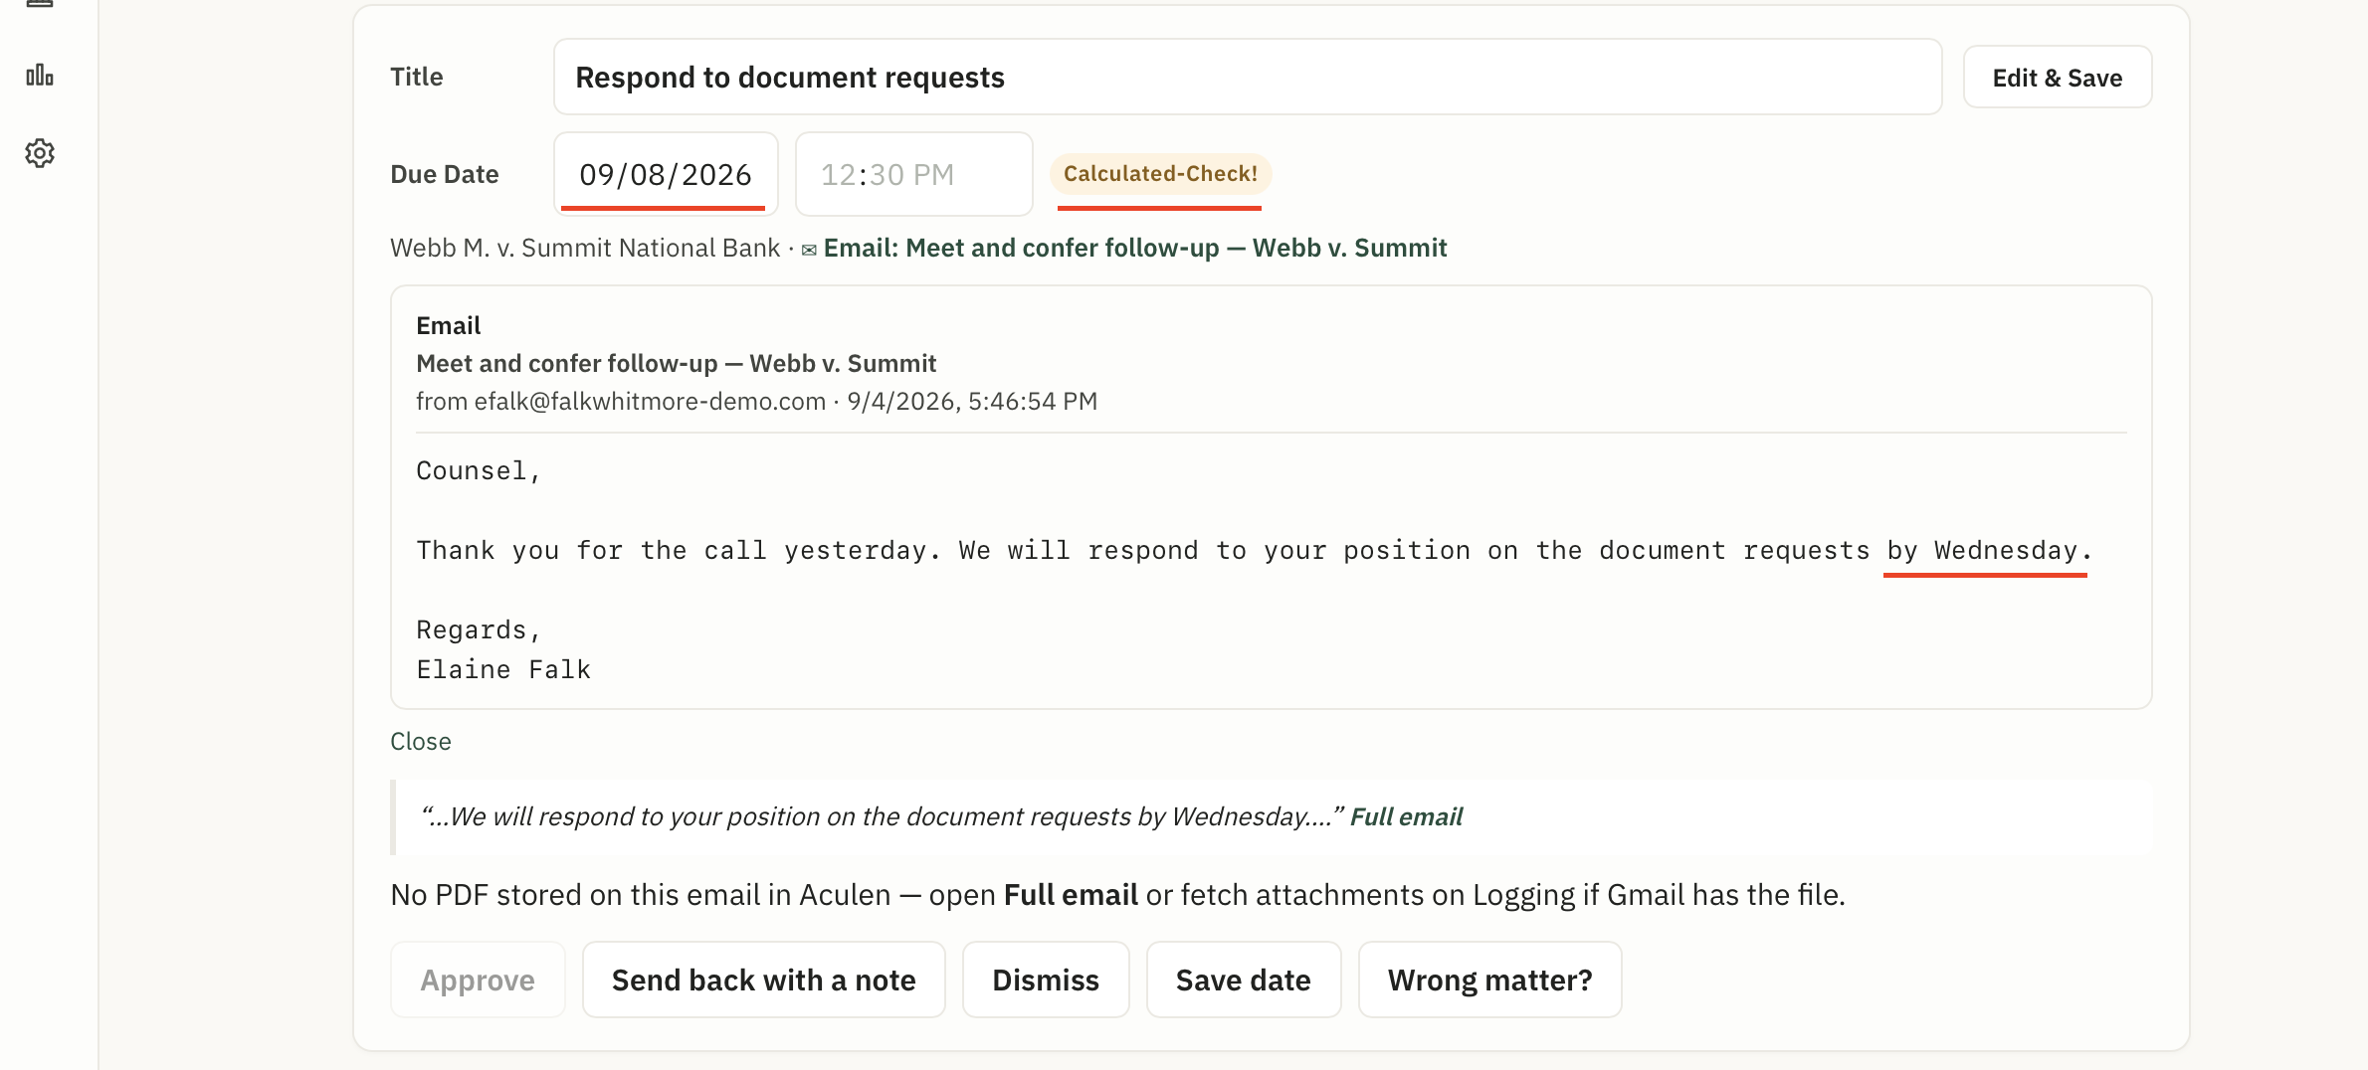Open the settings gear icon

pyautogui.click(x=40, y=153)
